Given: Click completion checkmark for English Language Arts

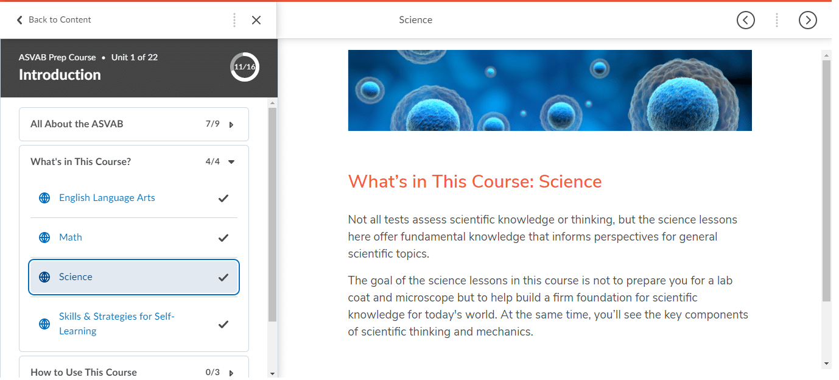Looking at the screenshot, I should [223, 198].
